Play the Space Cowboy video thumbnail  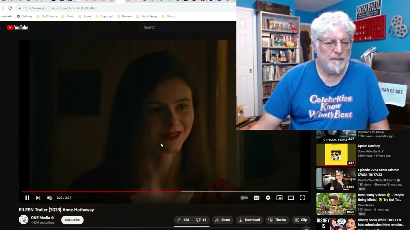[x=336, y=155]
